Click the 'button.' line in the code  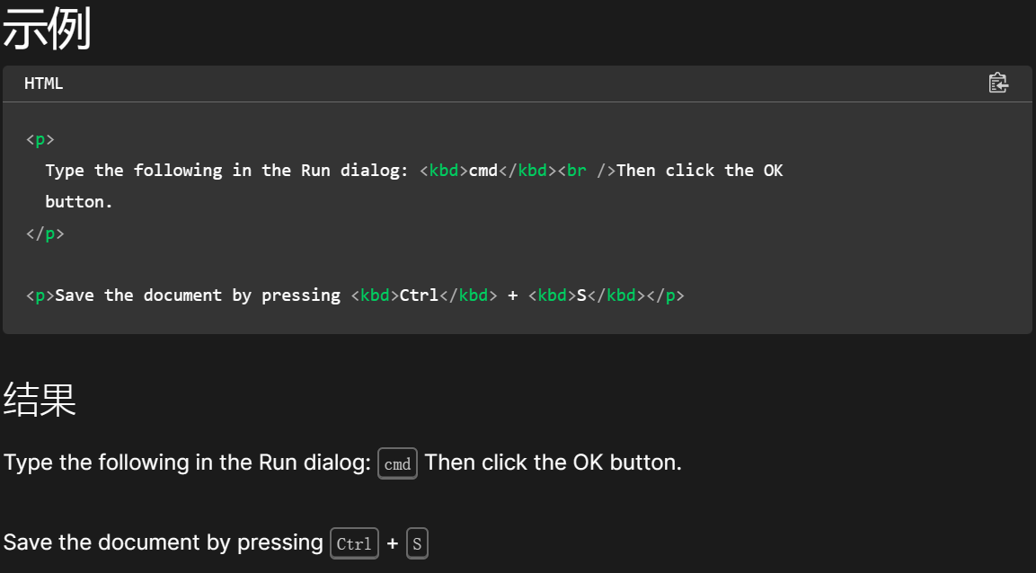coord(79,202)
